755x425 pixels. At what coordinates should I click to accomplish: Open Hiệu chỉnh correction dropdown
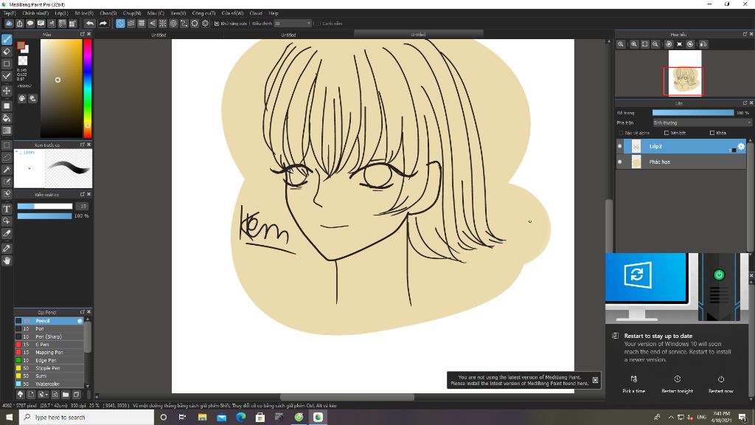click(x=292, y=23)
